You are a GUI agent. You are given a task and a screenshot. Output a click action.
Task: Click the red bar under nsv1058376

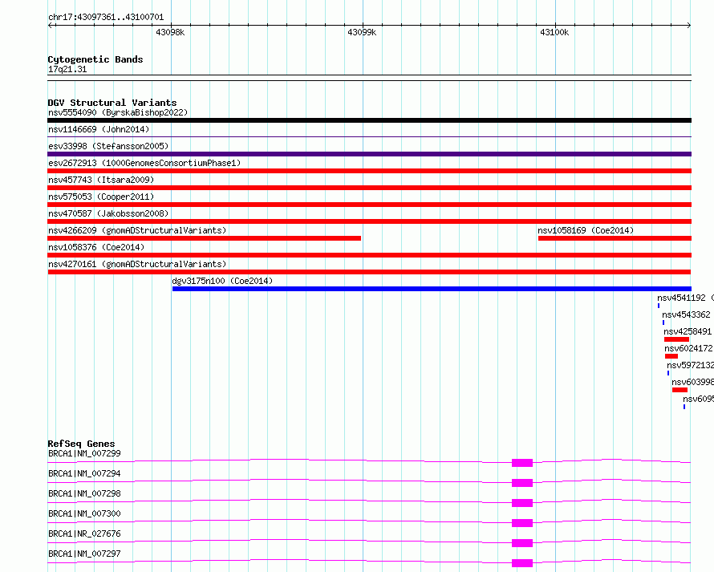pos(369,255)
